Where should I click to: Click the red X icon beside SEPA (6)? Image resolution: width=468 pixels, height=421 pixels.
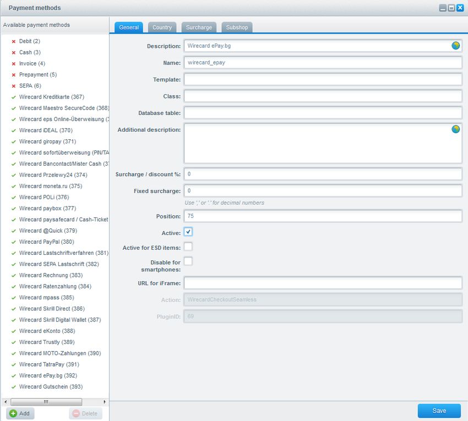[x=13, y=86]
